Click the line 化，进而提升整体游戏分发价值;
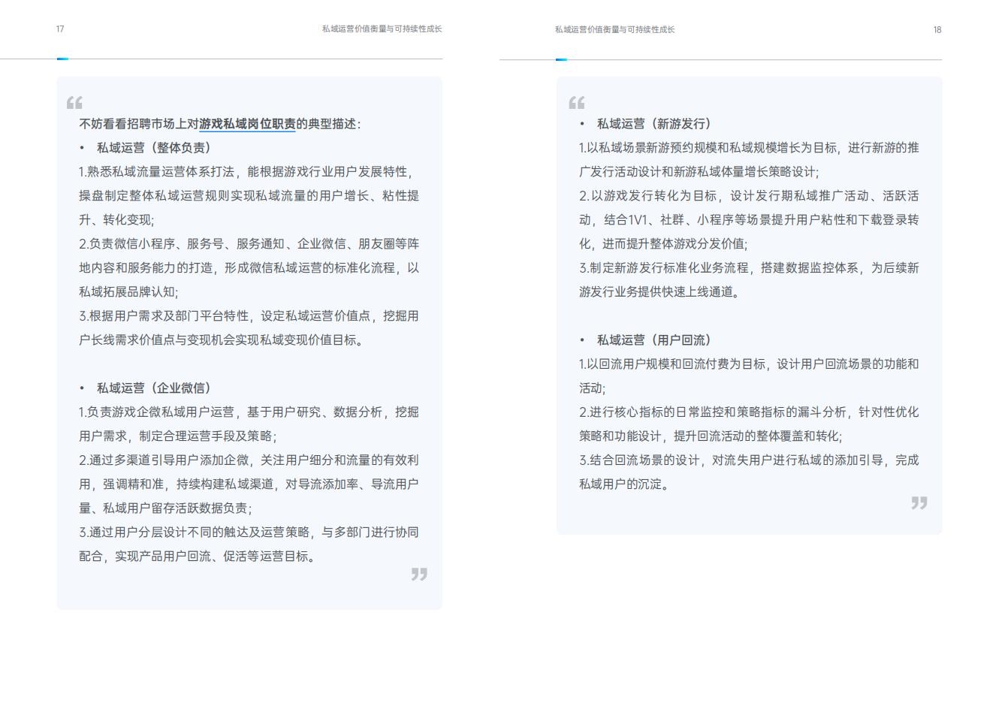The image size is (999, 709). click(x=663, y=244)
